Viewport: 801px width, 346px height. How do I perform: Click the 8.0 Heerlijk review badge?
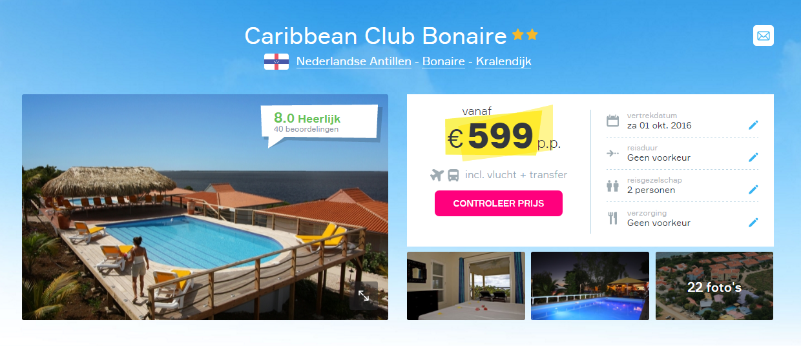coord(319,123)
